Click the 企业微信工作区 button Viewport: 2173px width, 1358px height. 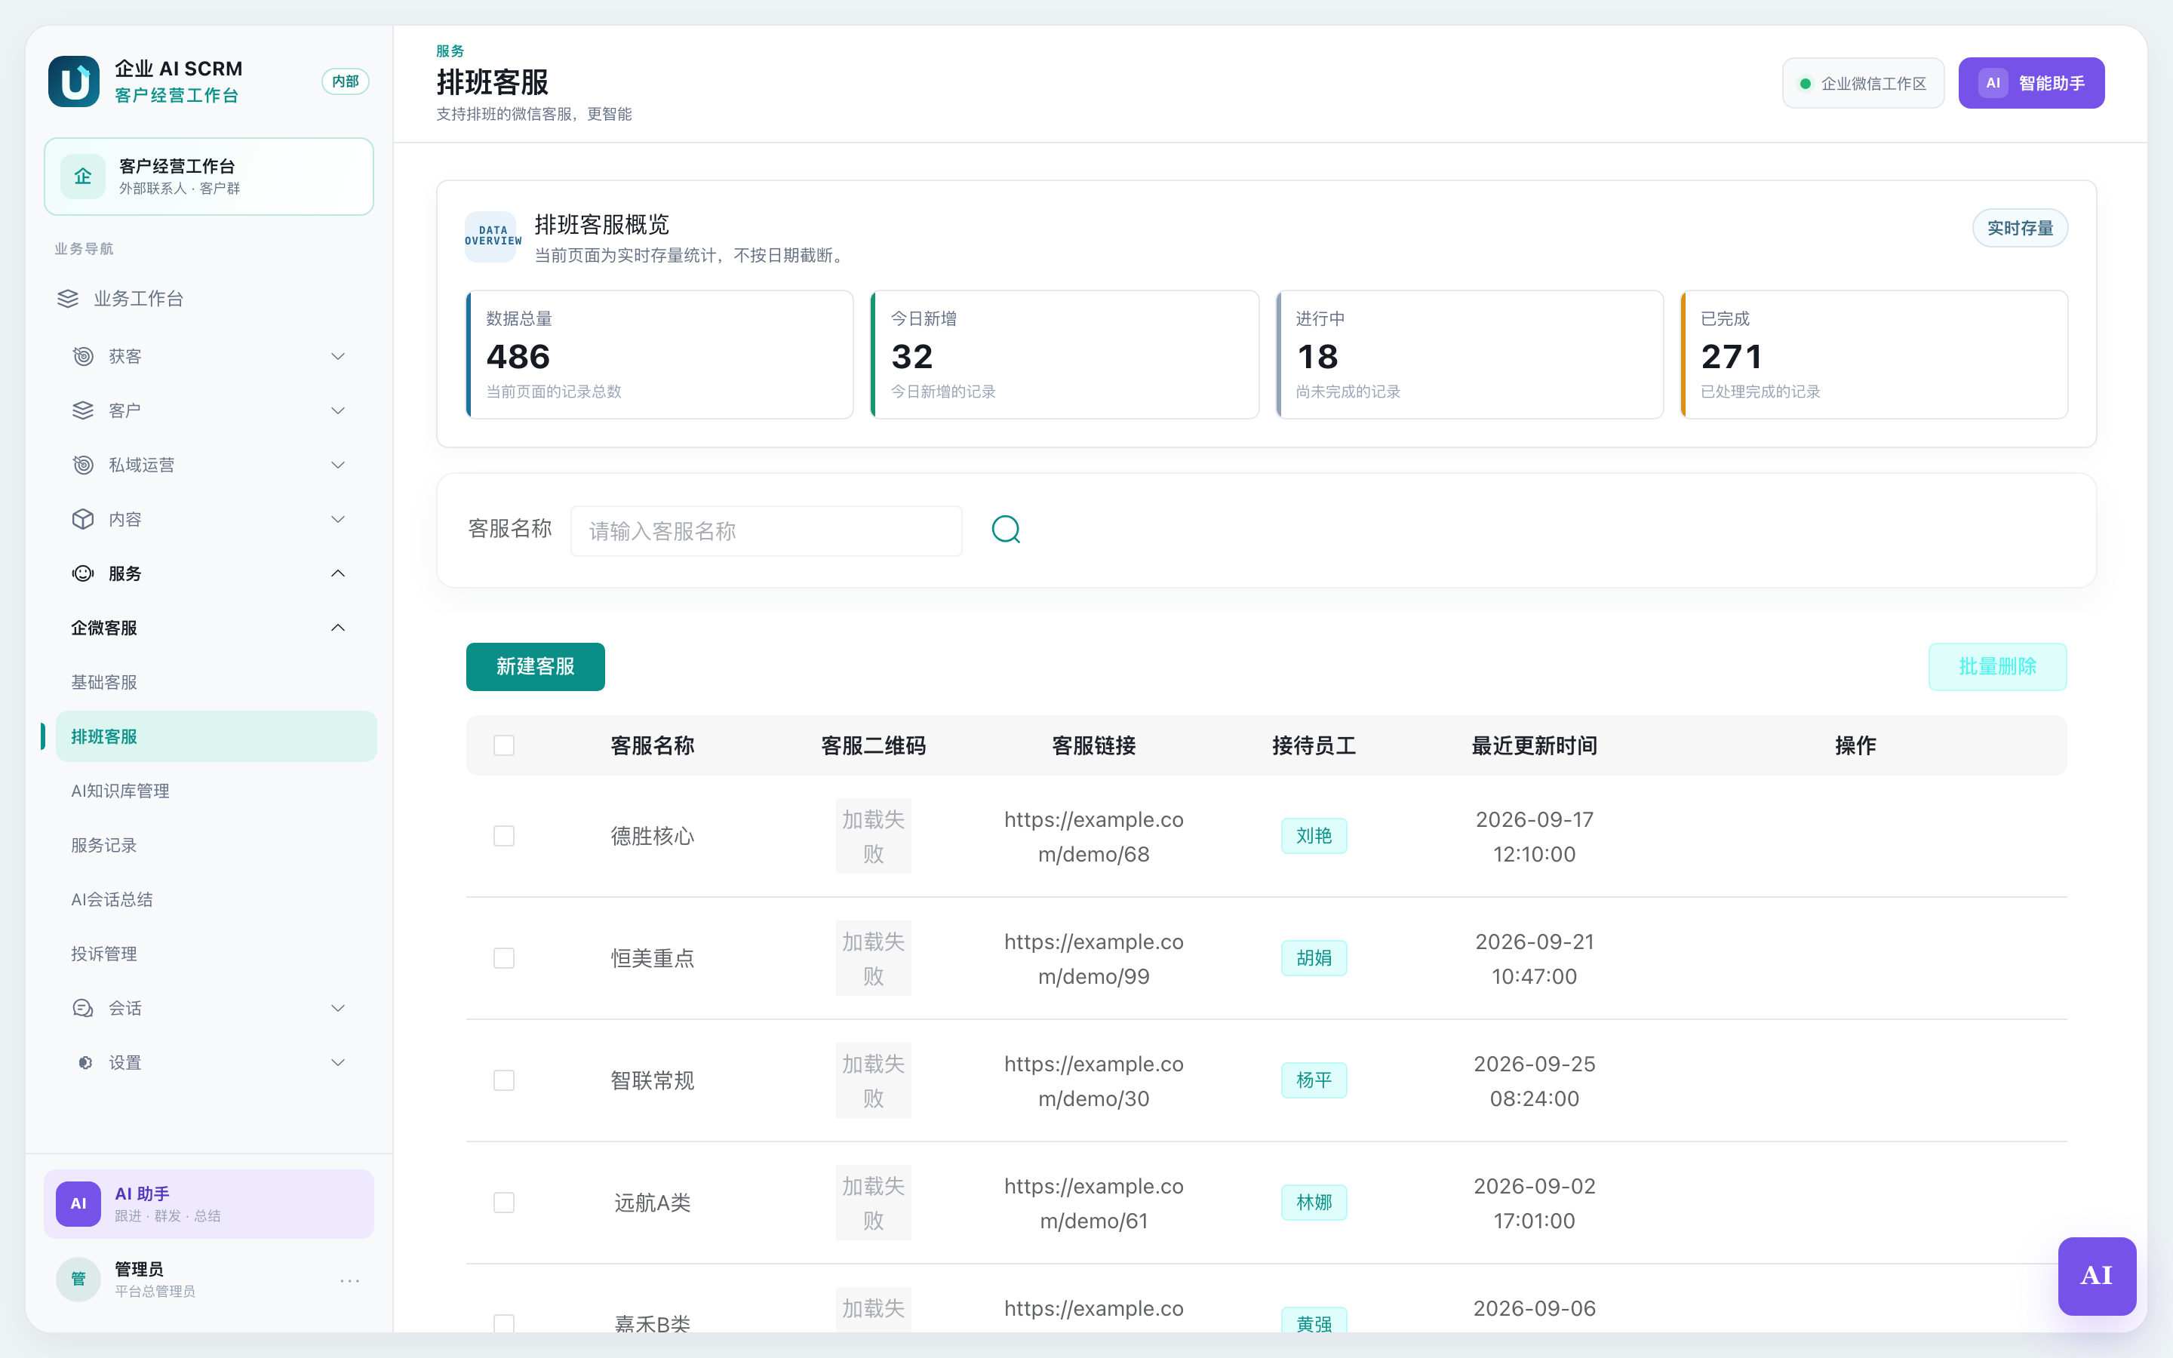[1863, 84]
